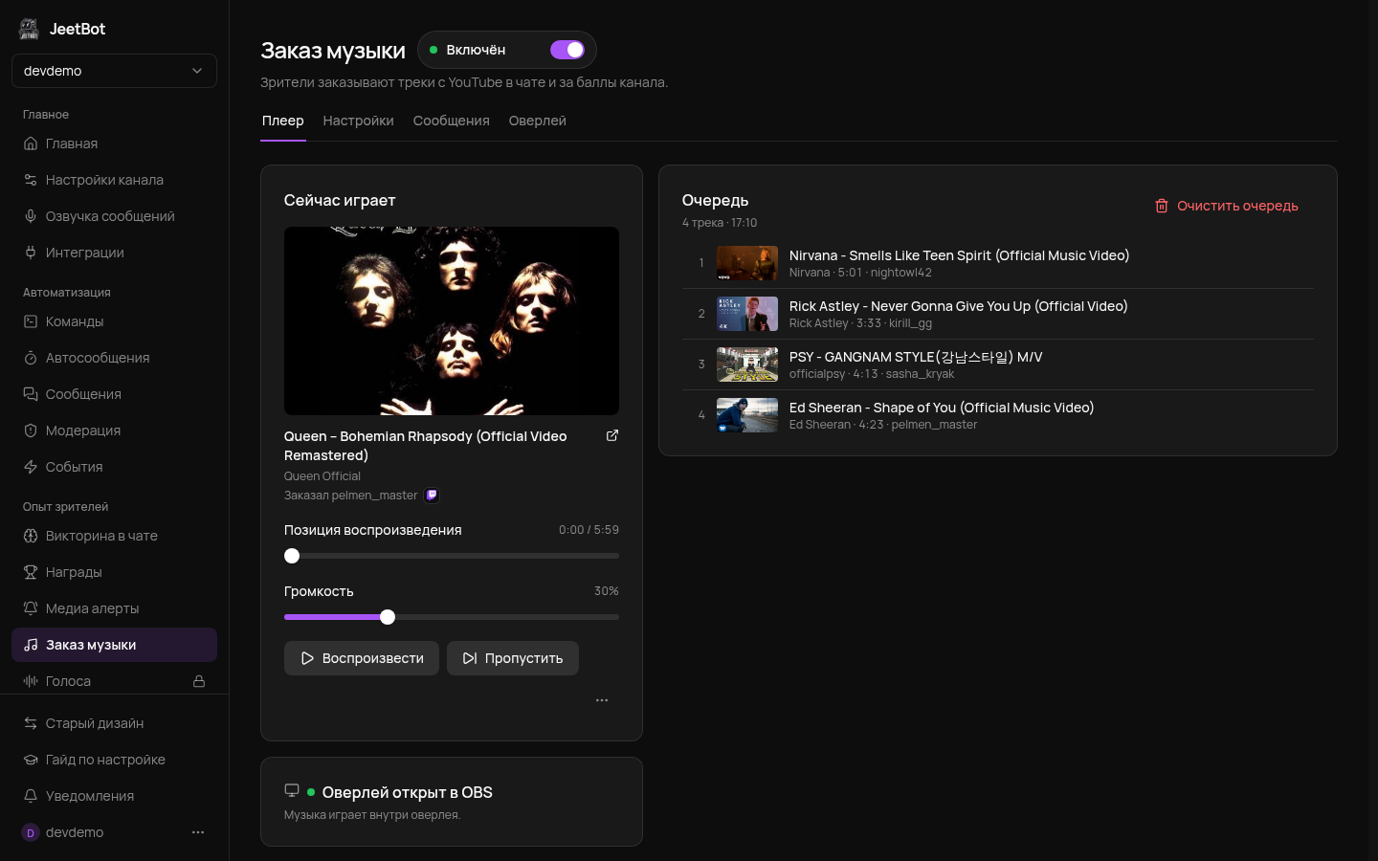Expand the devdemo channel dropdown
1378x861 pixels.
(114, 71)
